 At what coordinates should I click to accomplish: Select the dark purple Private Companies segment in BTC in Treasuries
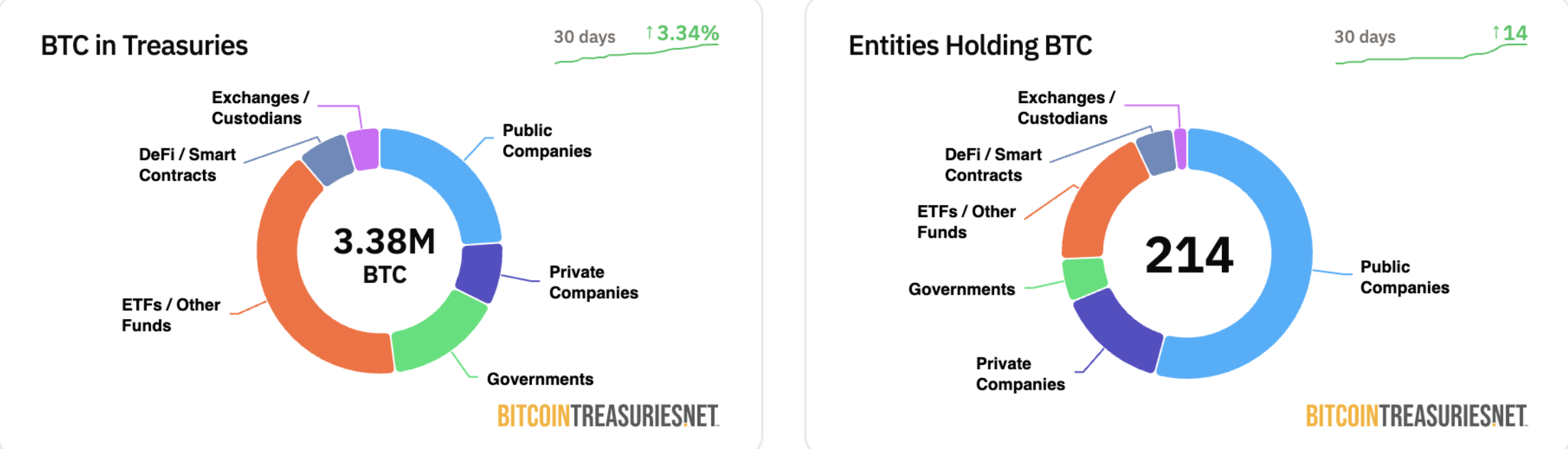(x=479, y=273)
